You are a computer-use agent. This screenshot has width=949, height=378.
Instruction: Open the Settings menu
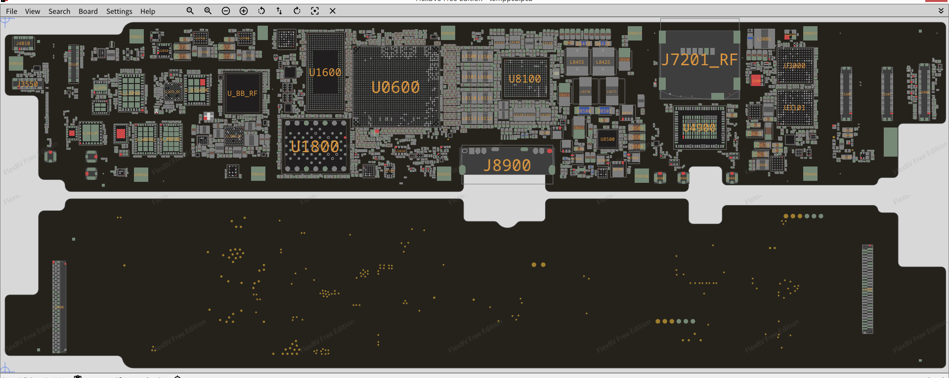coord(119,11)
